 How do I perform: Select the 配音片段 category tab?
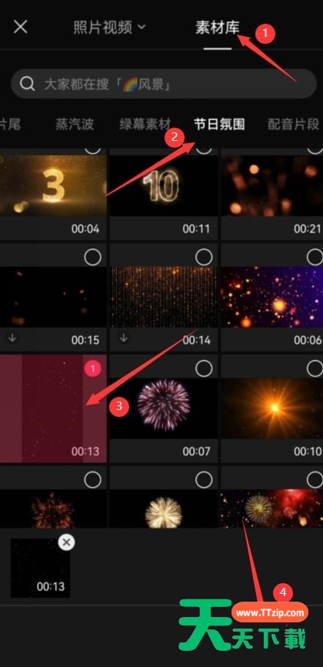click(x=293, y=124)
